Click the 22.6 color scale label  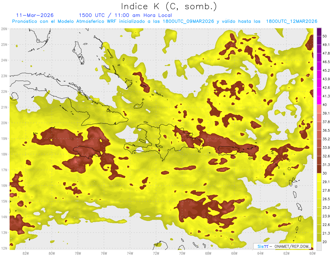point(326,225)
